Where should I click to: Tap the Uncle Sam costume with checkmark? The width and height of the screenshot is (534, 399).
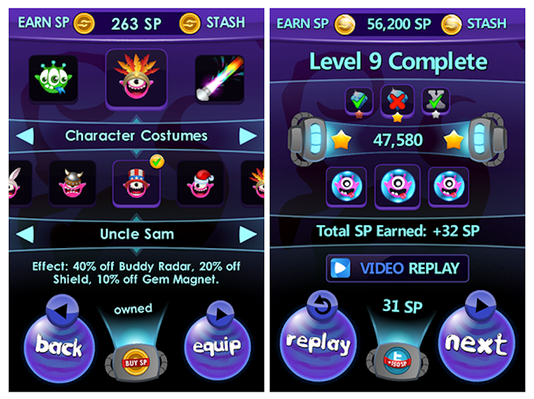click(137, 184)
